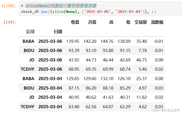Click the 低 column header
Viewport: 182px width, 114px height.
[128, 22]
